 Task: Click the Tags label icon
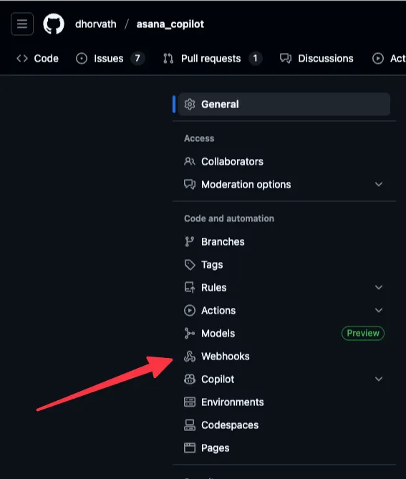click(190, 264)
